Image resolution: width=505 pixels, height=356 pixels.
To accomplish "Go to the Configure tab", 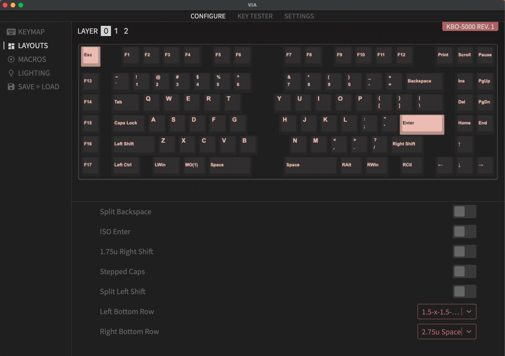I will click(208, 16).
